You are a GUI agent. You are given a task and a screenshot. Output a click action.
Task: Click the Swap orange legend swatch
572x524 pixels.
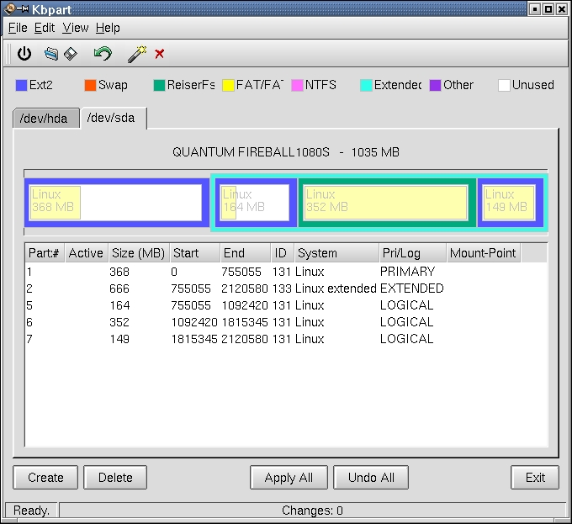pos(90,85)
